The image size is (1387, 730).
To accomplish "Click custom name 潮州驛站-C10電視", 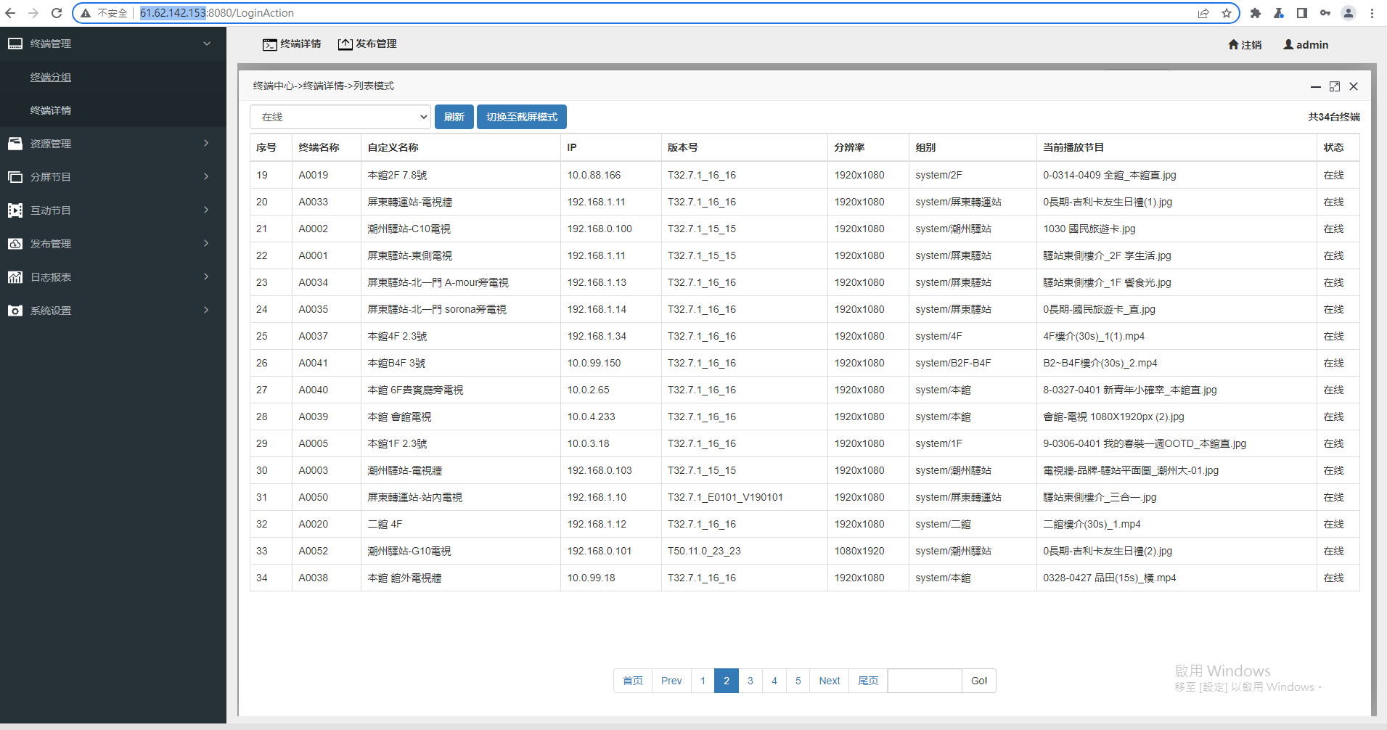I will [409, 229].
